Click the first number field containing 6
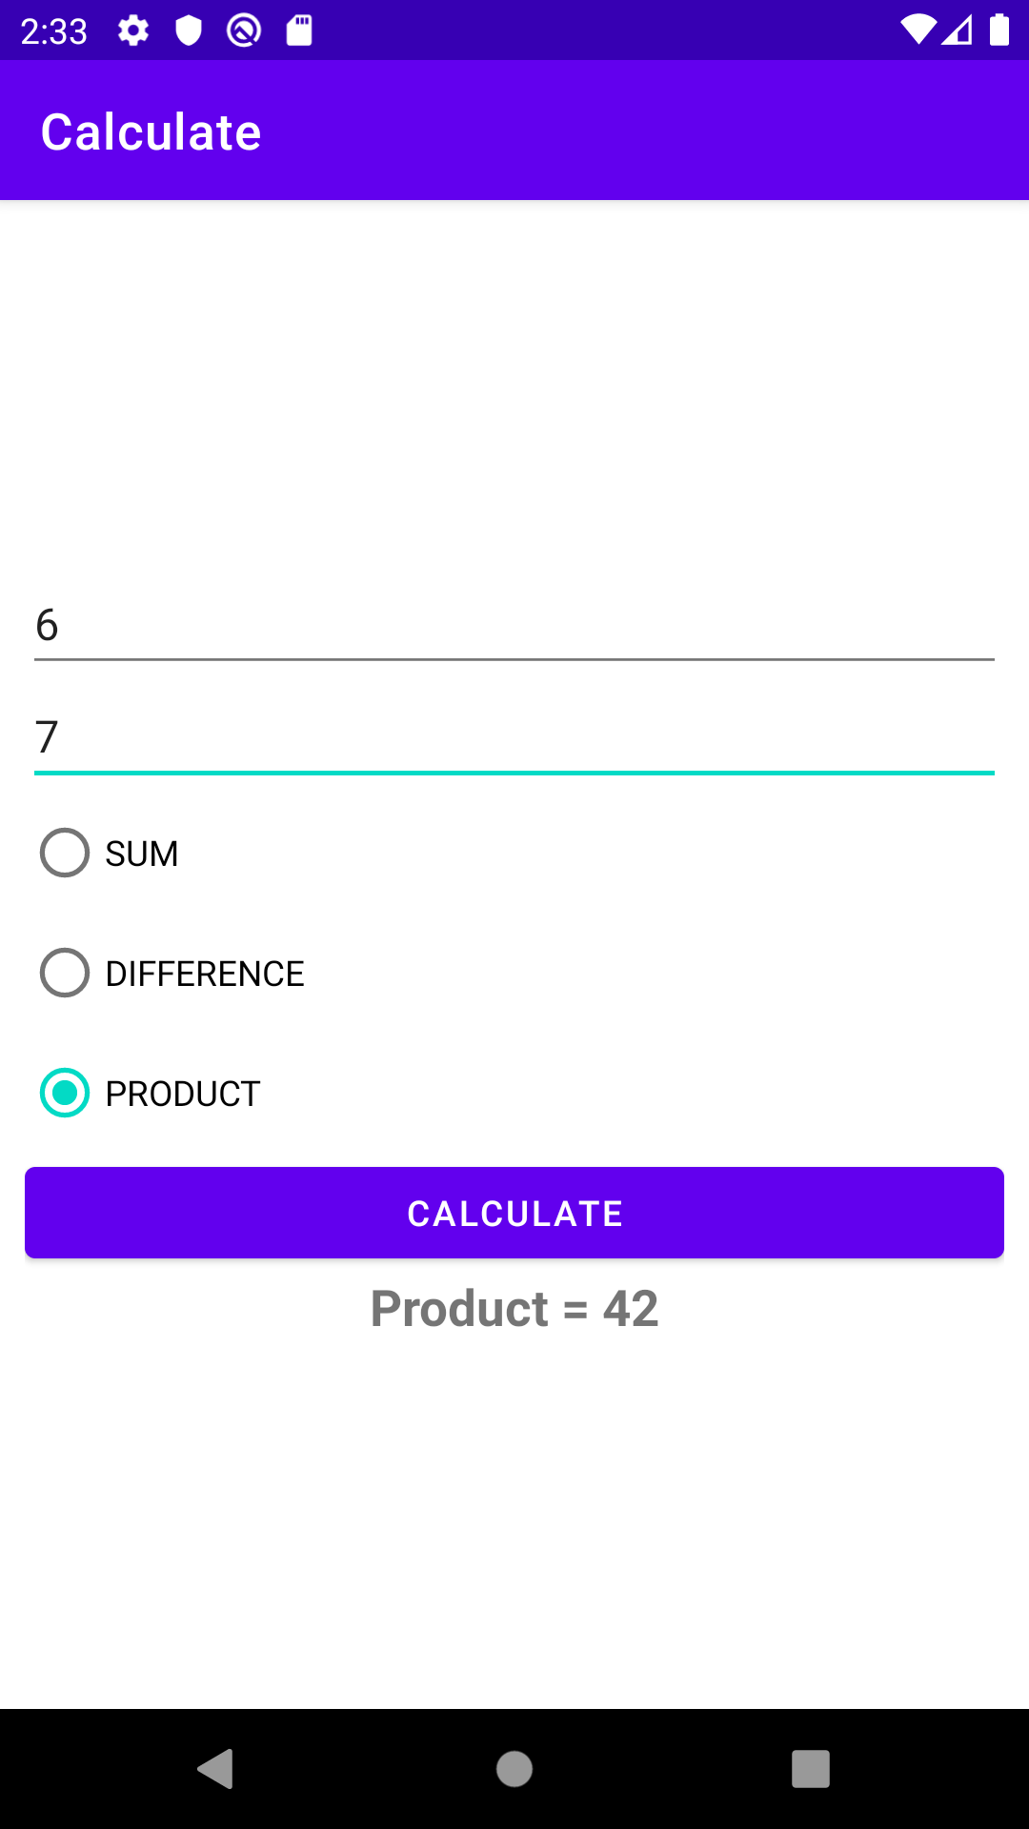Image resolution: width=1029 pixels, height=1829 pixels. click(x=514, y=627)
